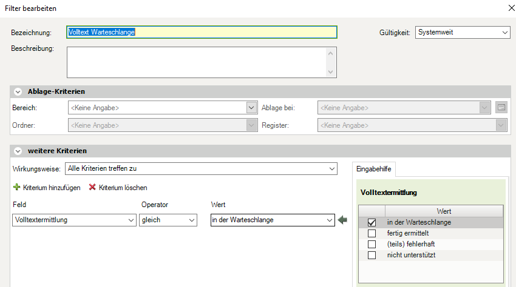Click the green plus icon to add criterion

point(16,188)
